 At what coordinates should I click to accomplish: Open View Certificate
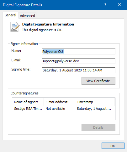[x=98, y=81]
